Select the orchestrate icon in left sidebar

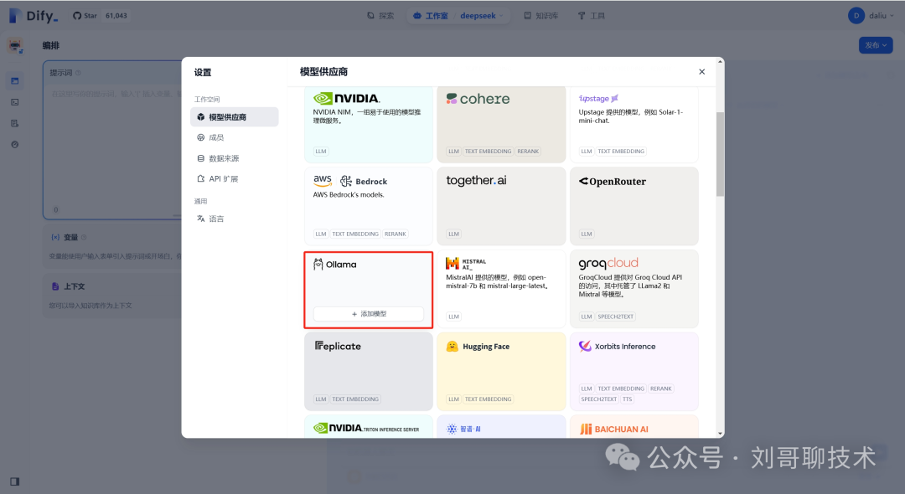[15, 80]
